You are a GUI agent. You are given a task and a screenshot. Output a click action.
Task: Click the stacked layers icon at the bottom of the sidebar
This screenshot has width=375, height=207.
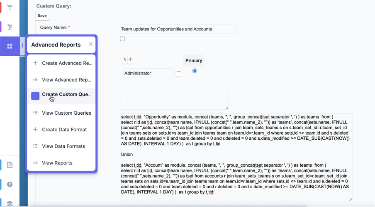tap(10, 203)
